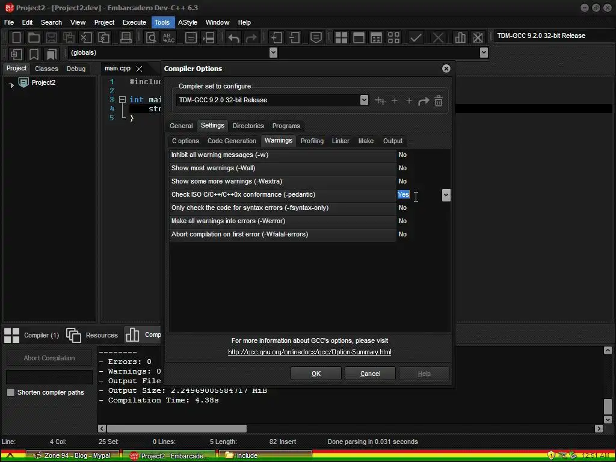Click the Close All files toolbar icon

click(103, 38)
